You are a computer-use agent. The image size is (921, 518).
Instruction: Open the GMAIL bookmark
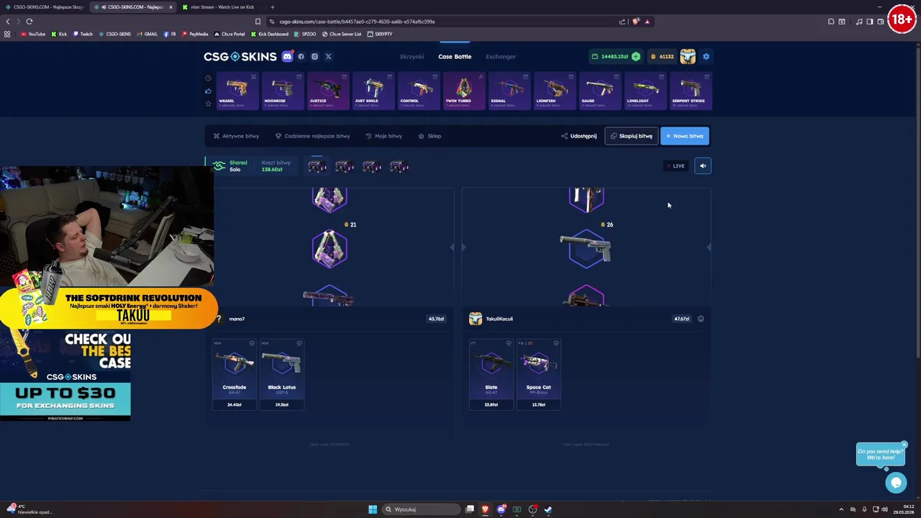click(x=148, y=34)
